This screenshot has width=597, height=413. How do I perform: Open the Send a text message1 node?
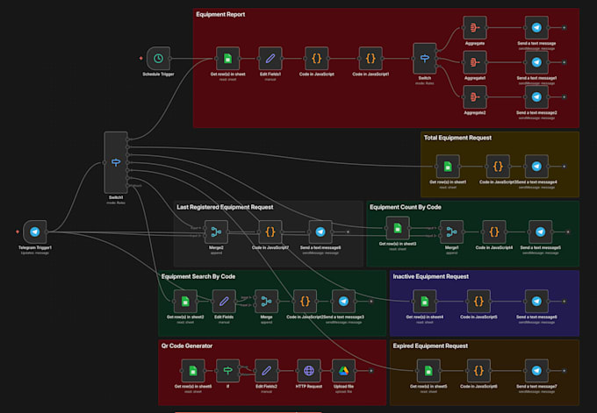tap(536, 62)
